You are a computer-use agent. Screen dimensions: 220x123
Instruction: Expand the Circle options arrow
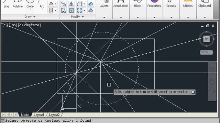[30, 9]
